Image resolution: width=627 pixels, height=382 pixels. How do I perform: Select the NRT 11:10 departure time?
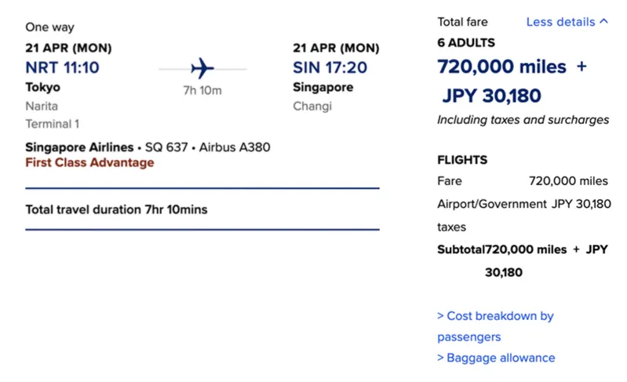[62, 67]
